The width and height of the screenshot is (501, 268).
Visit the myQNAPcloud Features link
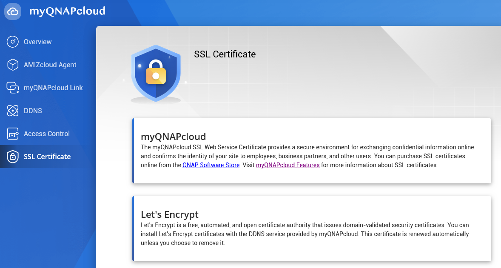288,165
